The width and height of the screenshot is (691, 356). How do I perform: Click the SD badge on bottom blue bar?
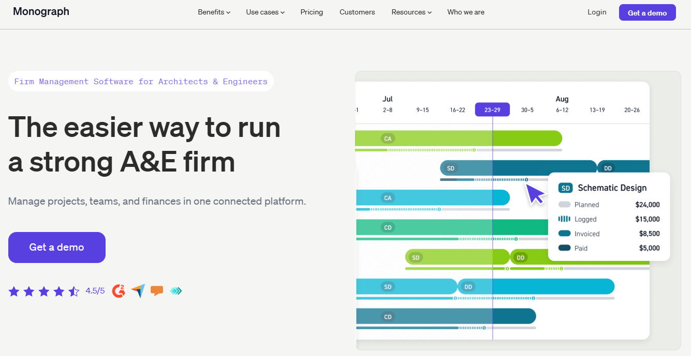[388, 287]
